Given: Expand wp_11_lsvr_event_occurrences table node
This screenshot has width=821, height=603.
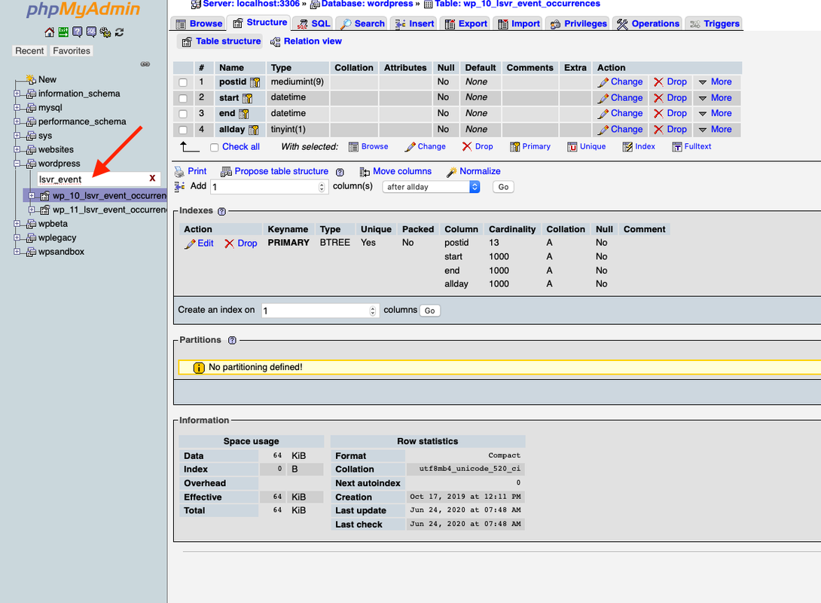Looking at the screenshot, I should (32, 210).
